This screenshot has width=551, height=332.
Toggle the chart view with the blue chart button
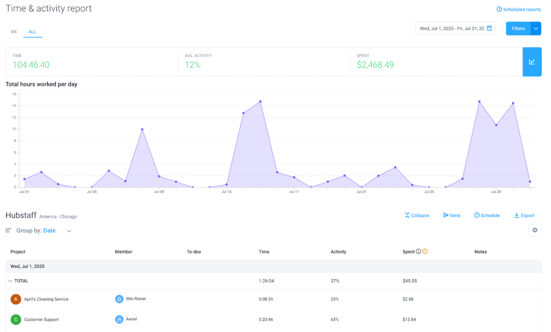point(532,61)
